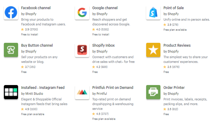
Task: Open the green Buy Button channel icon
Action: (11, 50)
